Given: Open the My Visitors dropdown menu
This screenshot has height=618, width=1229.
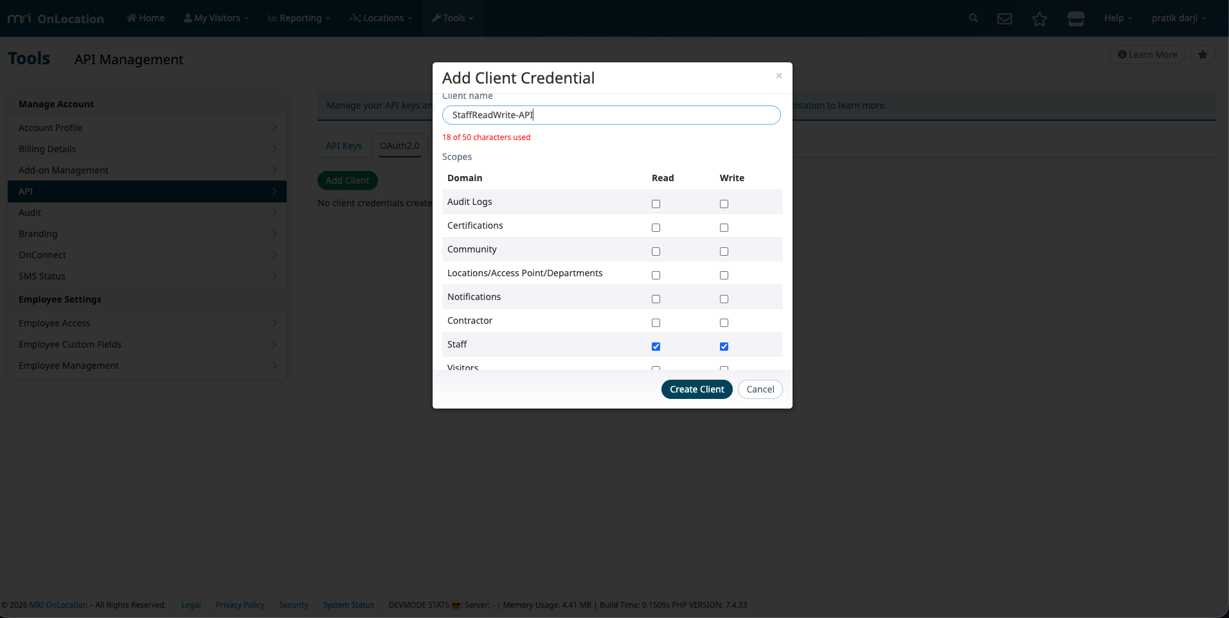Looking at the screenshot, I should click(x=215, y=17).
